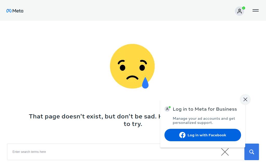This screenshot has height=163, width=266.
Task: Click the green badge on the profile icon
Action: click(244, 8)
